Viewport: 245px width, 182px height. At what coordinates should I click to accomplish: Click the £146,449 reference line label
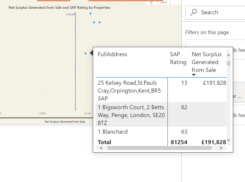tap(71, 14)
